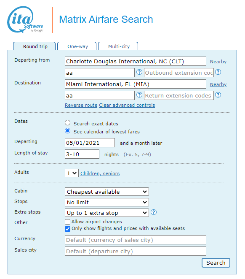
Task: Enable Allow airport changes checkbox
Action: click(67, 222)
